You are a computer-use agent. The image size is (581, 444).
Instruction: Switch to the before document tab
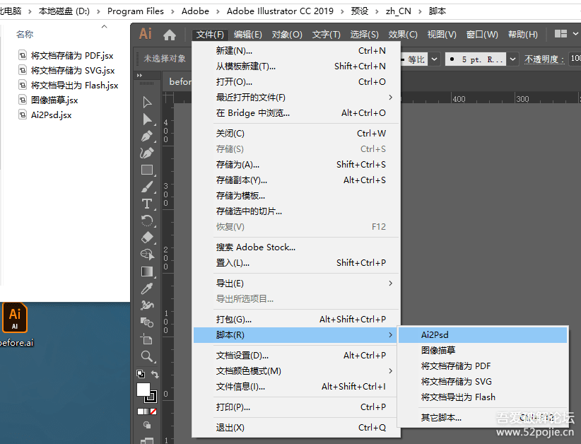pos(178,81)
